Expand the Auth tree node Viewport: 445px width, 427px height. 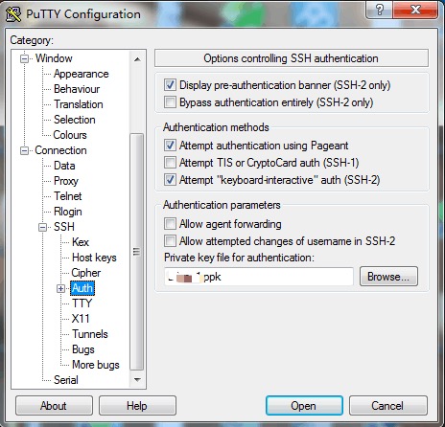pyautogui.click(x=60, y=288)
